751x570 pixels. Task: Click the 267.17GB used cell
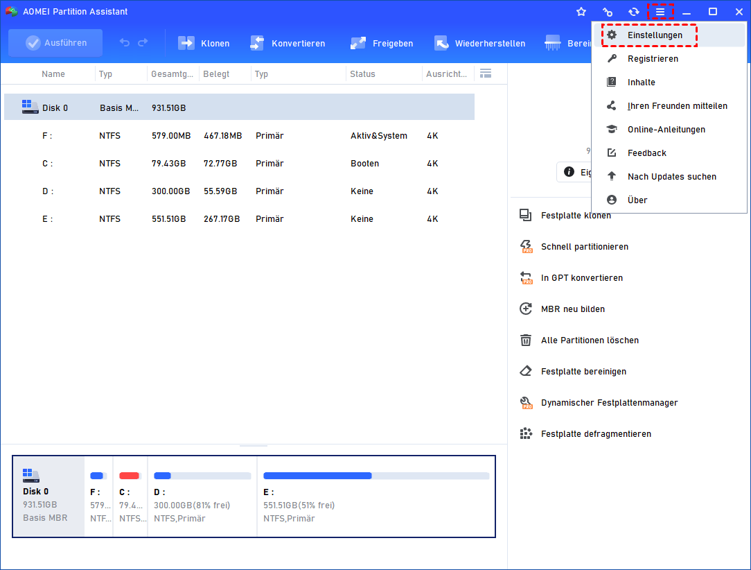coord(222,219)
